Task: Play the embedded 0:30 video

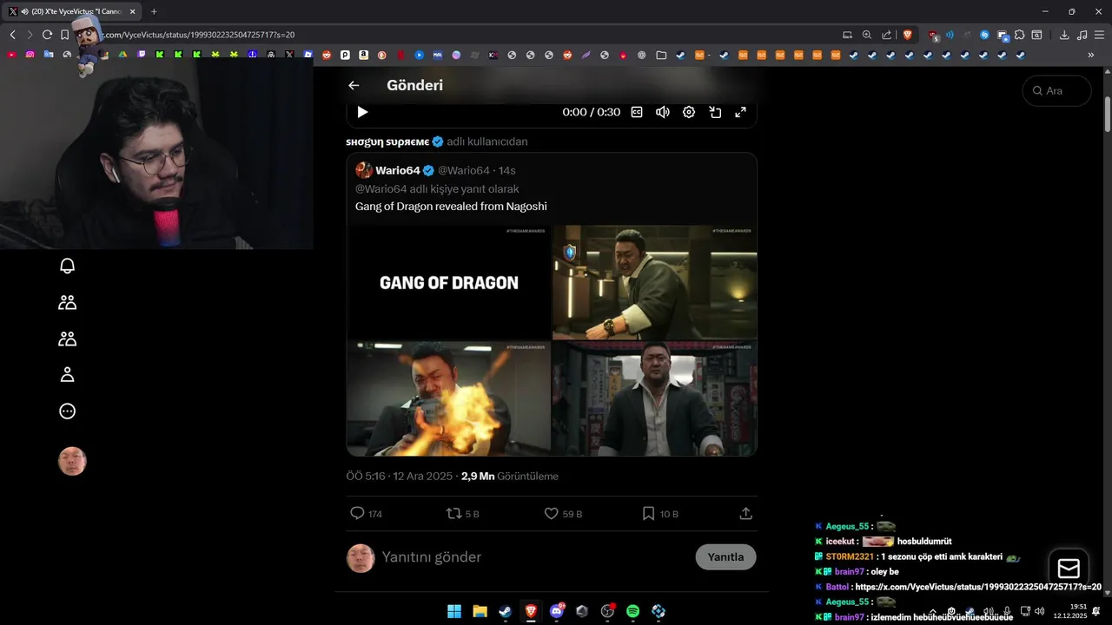Action: 362,112
